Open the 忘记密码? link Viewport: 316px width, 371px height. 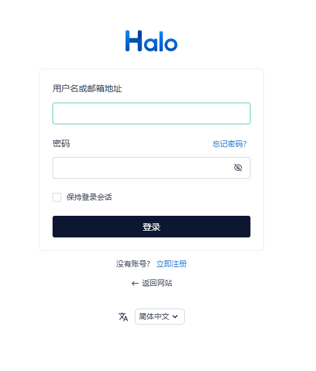pos(229,143)
